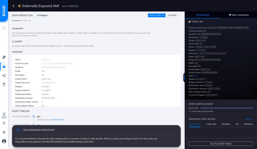This screenshot has width=257, height=149.
Task: Open the compliance clipboard icon in sidebar
Action: (4, 85)
